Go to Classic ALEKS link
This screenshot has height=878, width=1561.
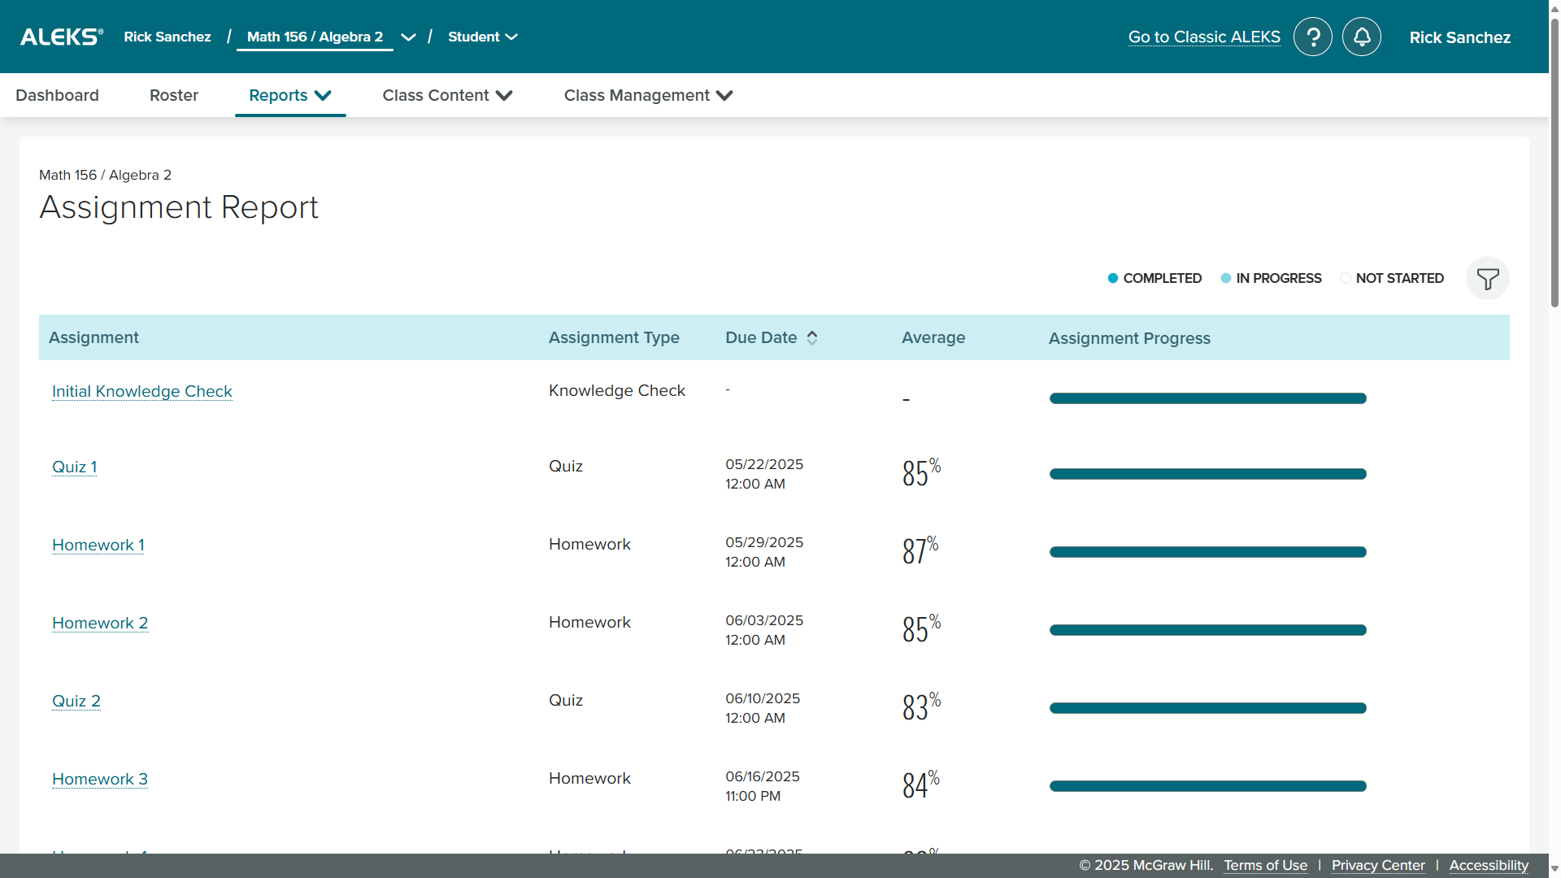(1204, 37)
